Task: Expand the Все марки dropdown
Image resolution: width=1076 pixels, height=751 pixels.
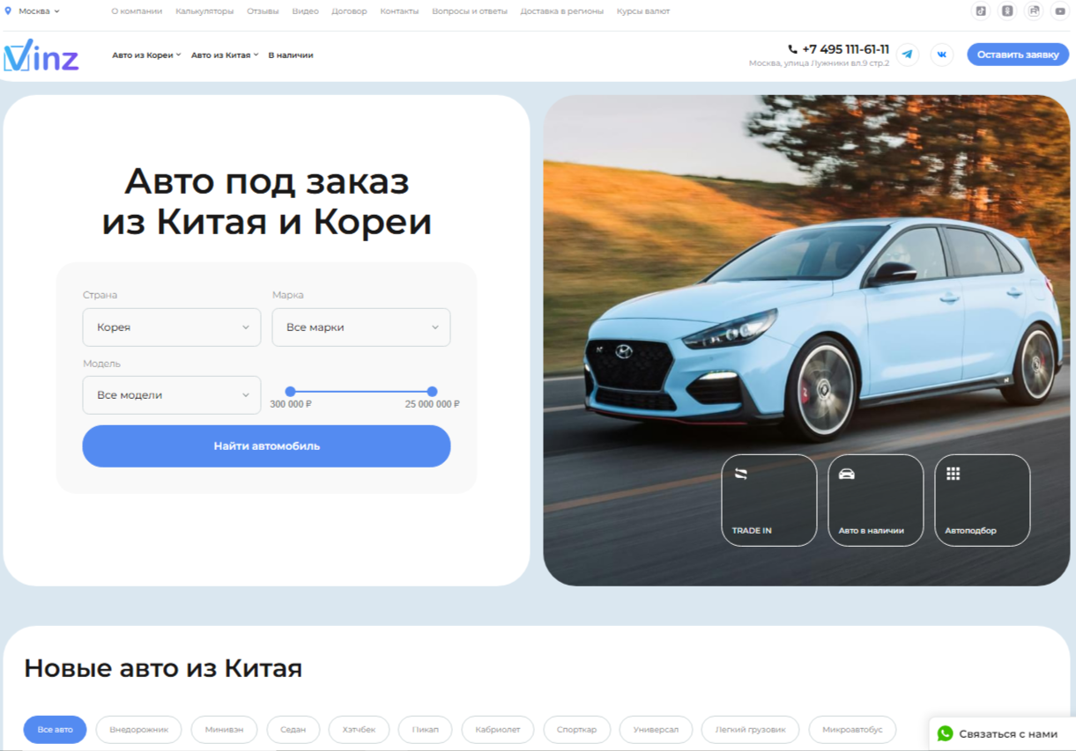Action: click(361, 328)
